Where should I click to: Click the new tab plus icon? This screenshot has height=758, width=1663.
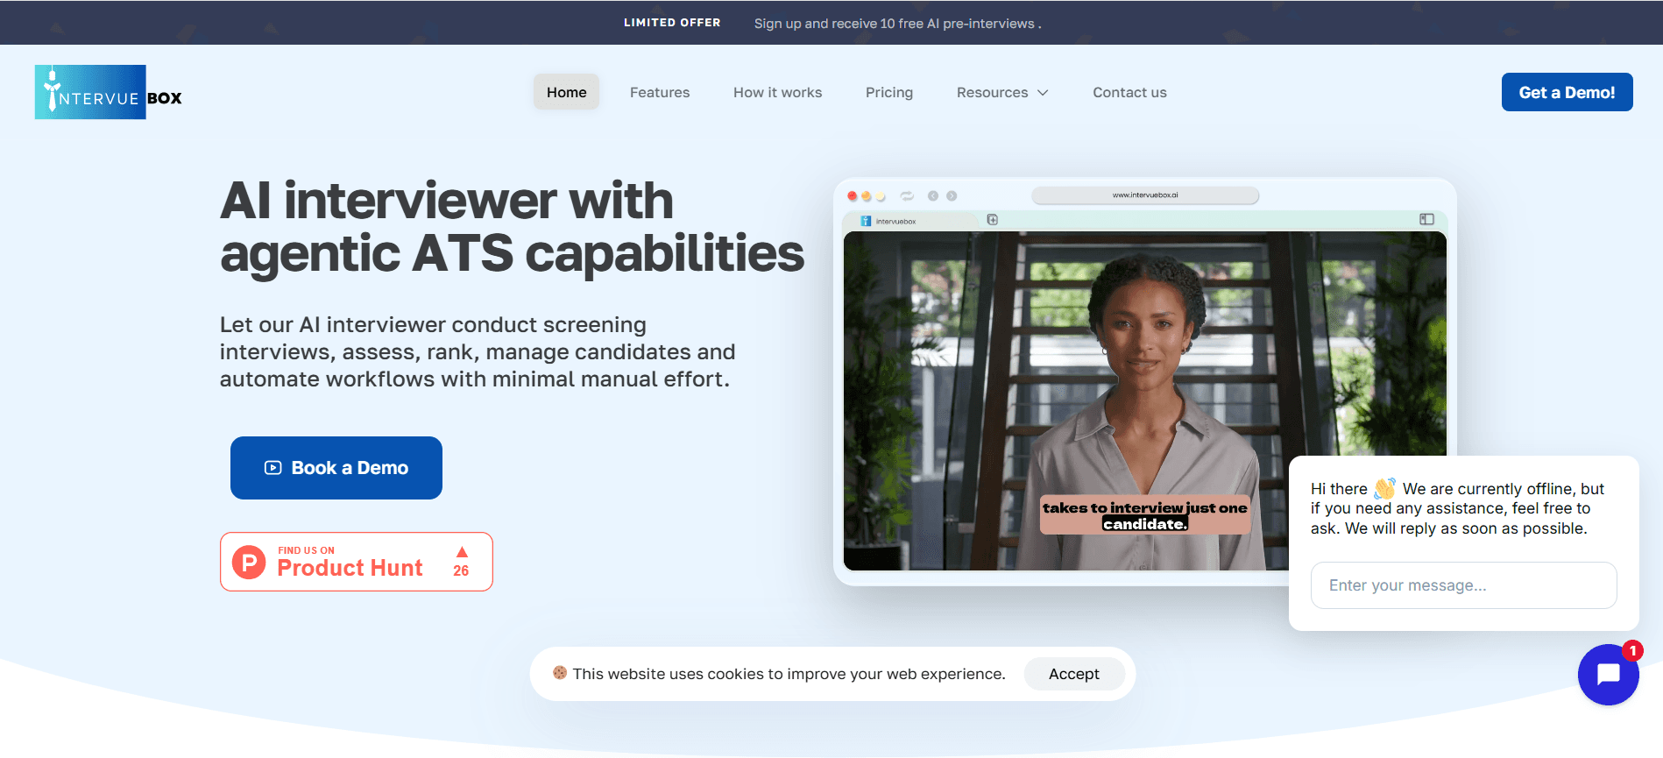(x=993, y=220)
